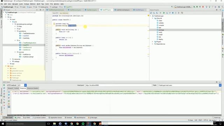This screenshot has height=126, width=224.
Task: Click the Host/port input field
Action: pos(118,85)
